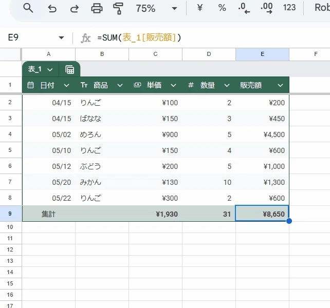Select the total quantity cell 31
The height and width of the screenshot is (308, 330).
coord(209,214)
